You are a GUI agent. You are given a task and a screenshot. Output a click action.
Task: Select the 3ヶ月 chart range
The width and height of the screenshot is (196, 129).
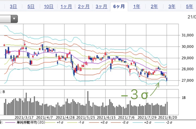click(x=101, y=7)
